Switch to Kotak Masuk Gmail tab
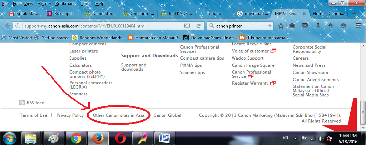 pyautogui.click(x=24, y=14)
